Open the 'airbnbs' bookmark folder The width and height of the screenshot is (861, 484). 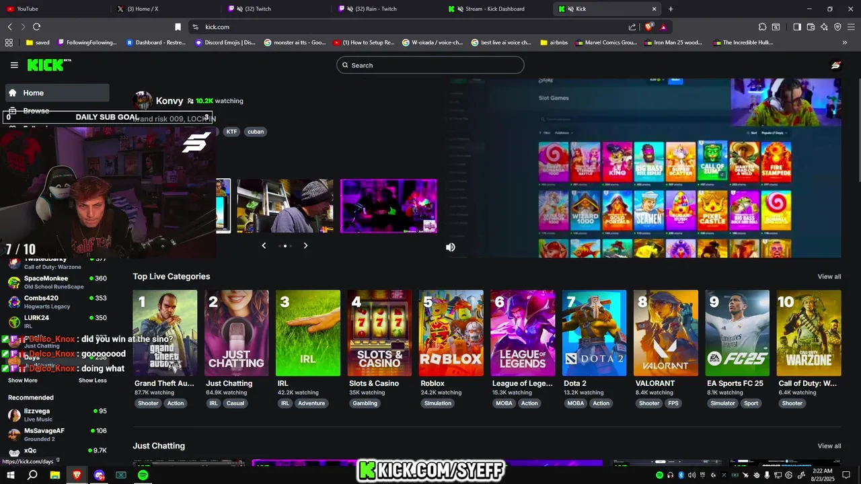coord(554,42)
